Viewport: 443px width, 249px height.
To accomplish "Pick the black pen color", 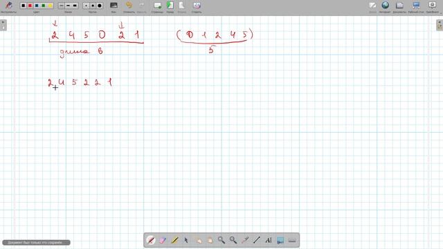I will tap(24, 6).
